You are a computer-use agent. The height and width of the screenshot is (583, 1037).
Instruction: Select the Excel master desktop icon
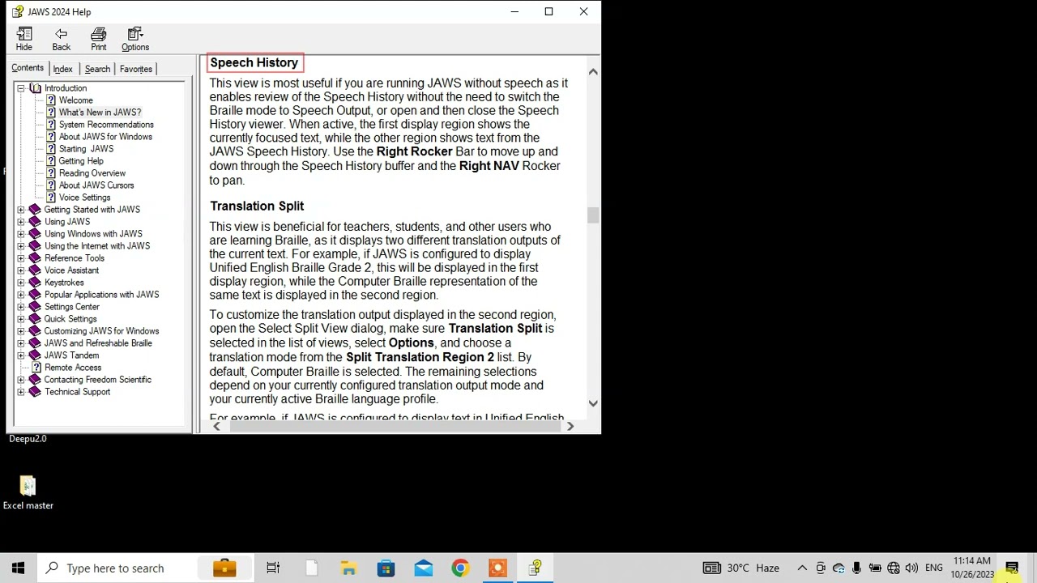28,492
